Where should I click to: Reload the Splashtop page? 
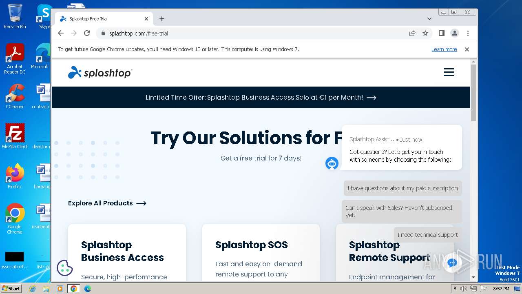tap(87, 33)
